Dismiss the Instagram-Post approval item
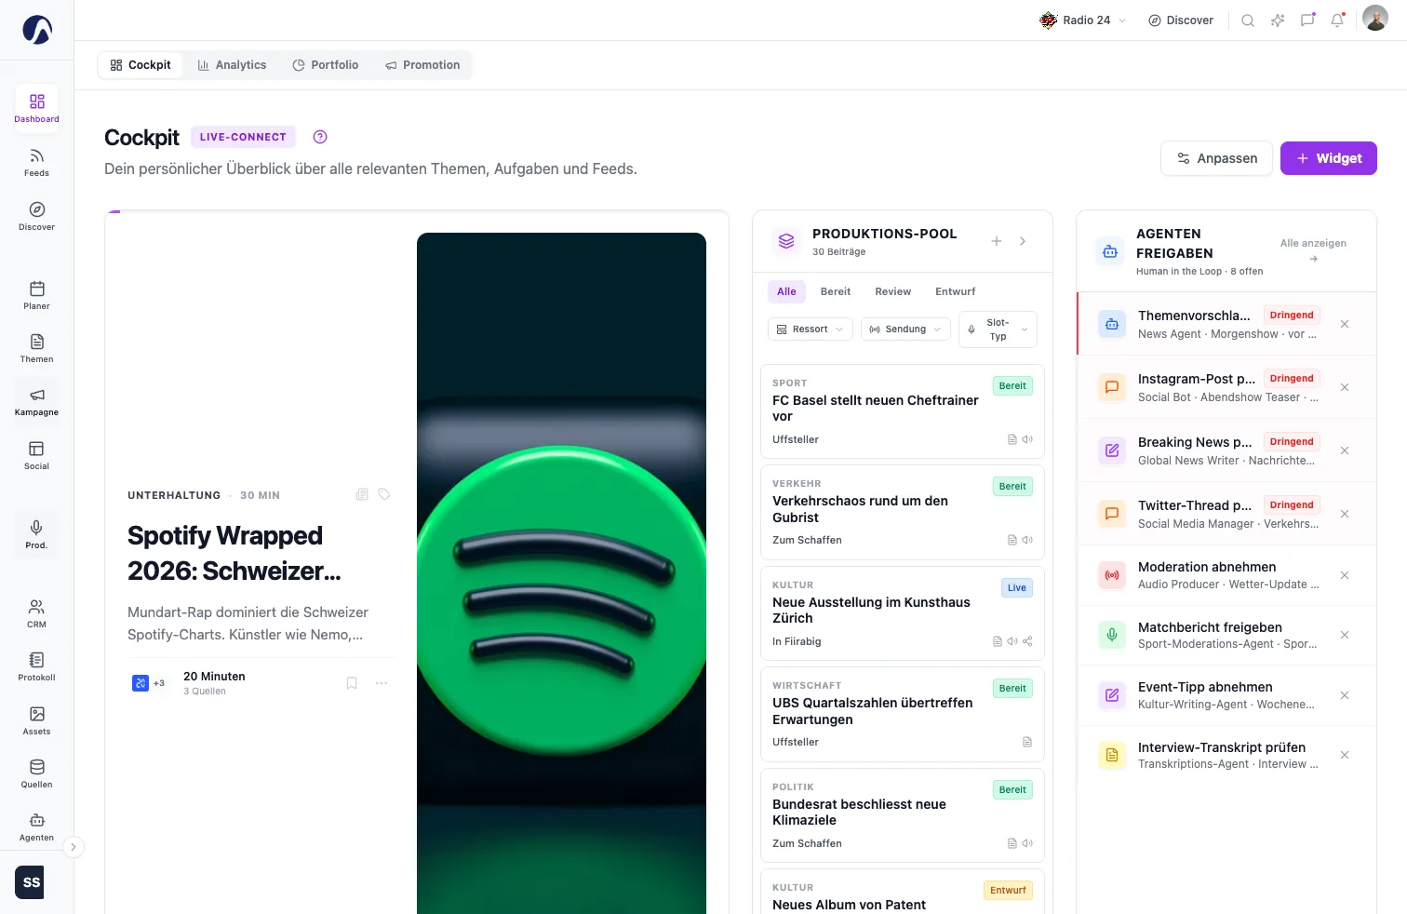The image size is (1407, 914). point(1345,387)
